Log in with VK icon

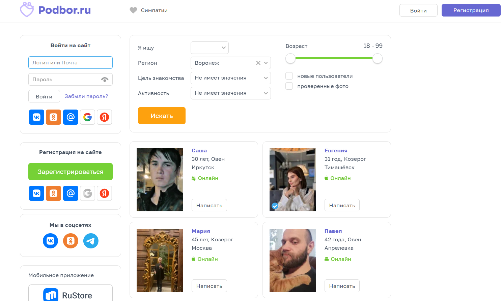pos(36,117)
